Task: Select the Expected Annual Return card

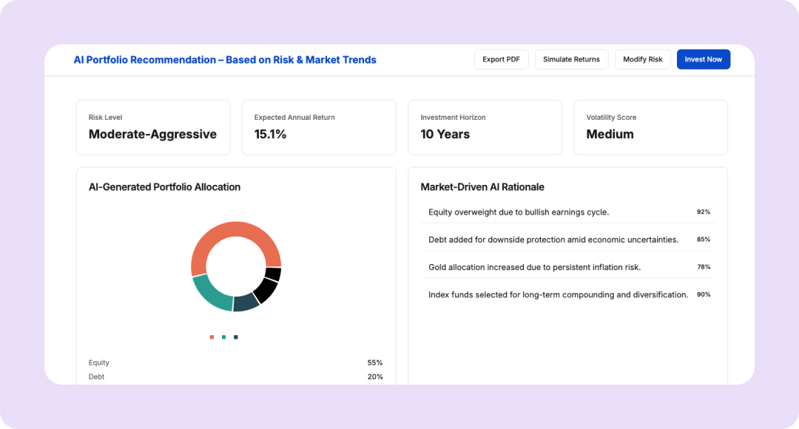Action: point(319,127)
